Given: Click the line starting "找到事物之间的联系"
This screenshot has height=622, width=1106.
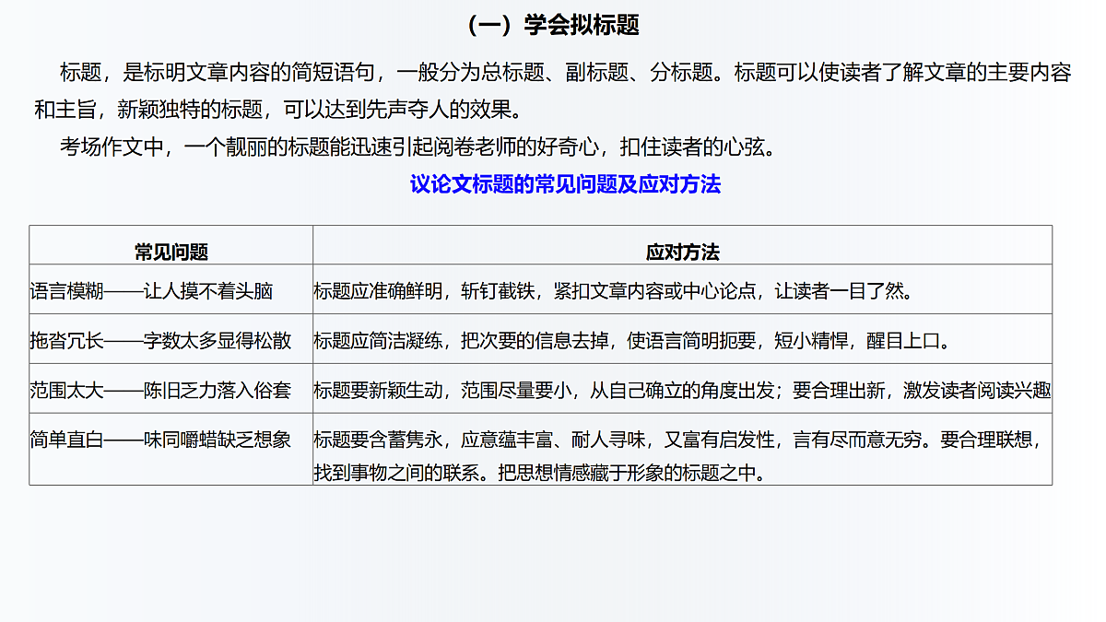Looking at the screenshot, I should [540, 473].
